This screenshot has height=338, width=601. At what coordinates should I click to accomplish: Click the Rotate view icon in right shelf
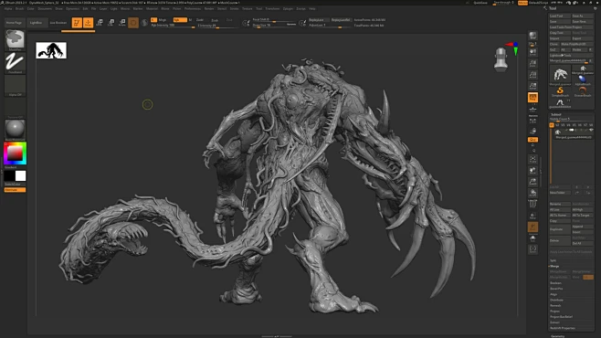tap(532, 193)
